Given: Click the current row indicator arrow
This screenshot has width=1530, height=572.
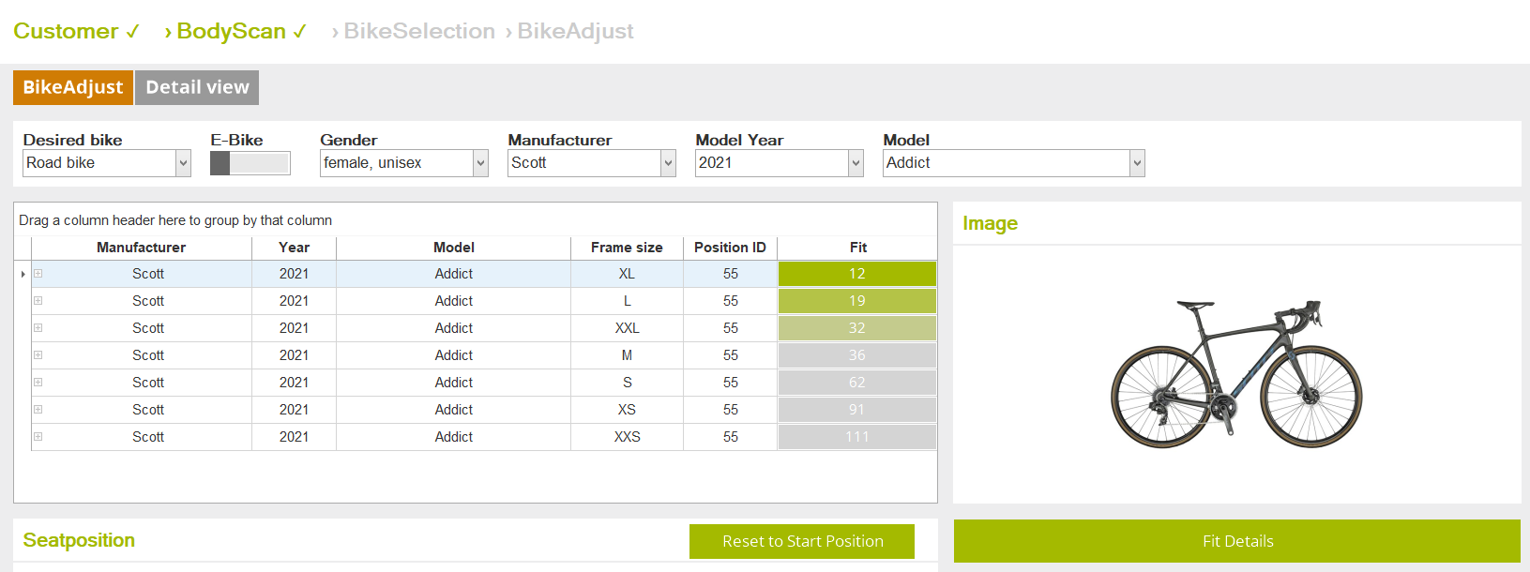Looking at the screenshot, I should coord(23,274).
